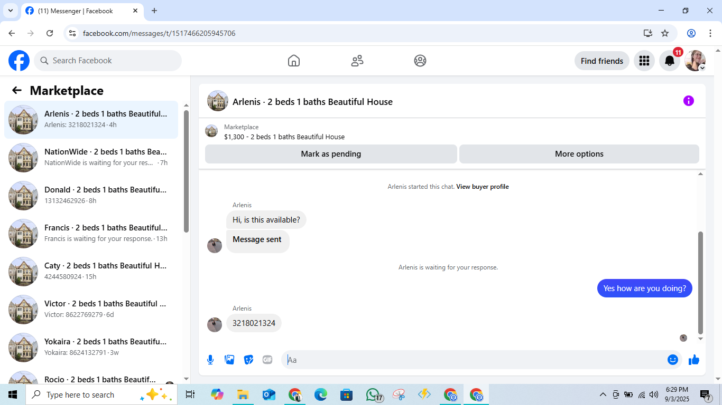Viewport: 722px width, 405px height.
Task: Open the conversation information icon
Action: (x=688, y=101)
